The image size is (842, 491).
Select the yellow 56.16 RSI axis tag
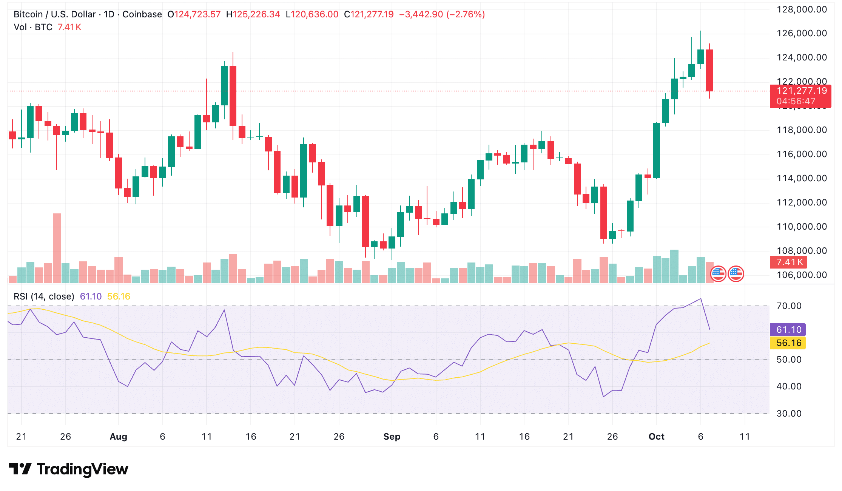[788, 343]
